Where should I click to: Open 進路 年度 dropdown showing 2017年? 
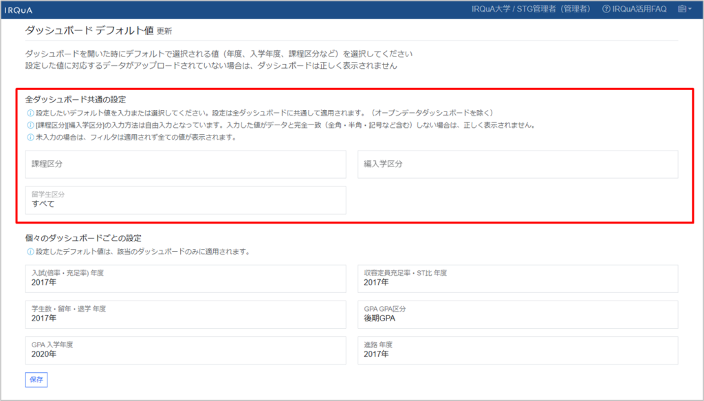pyautogui.click(x=518, y=350)
